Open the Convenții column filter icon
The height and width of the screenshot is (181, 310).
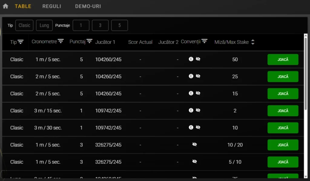click(x=204, y=41)
